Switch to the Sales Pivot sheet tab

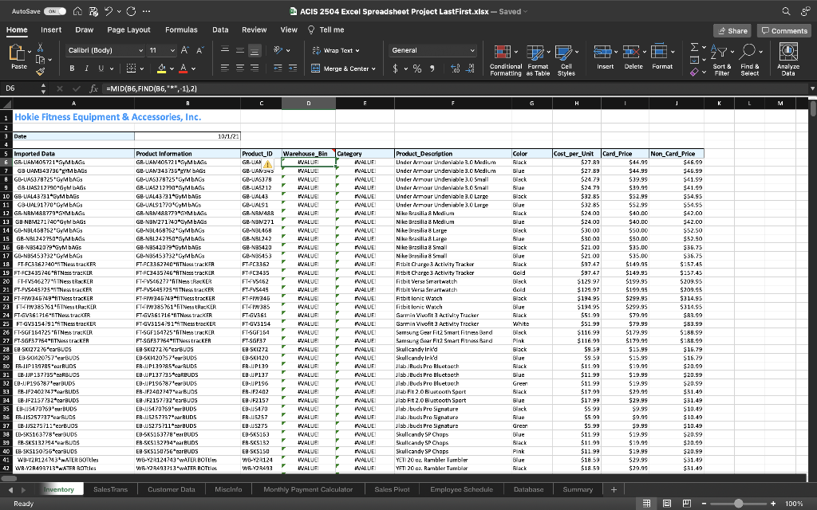pos(393,488)
